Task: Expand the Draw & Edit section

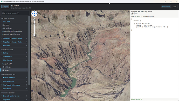Action: click(x=14, y=89)
